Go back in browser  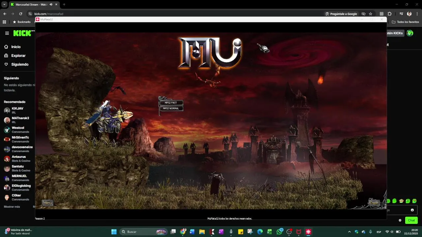point(5,14)
